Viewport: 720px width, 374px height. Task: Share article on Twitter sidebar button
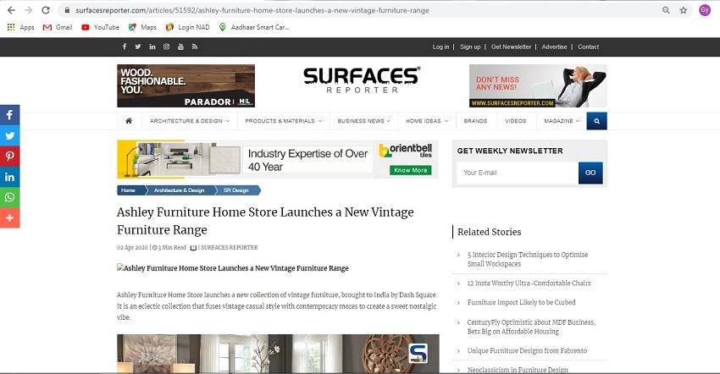(x=9, y=135)
